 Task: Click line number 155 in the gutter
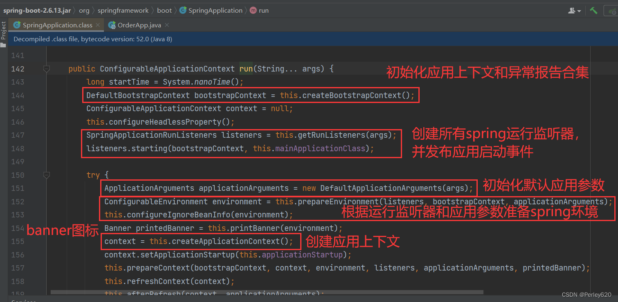tap(18, 242)
